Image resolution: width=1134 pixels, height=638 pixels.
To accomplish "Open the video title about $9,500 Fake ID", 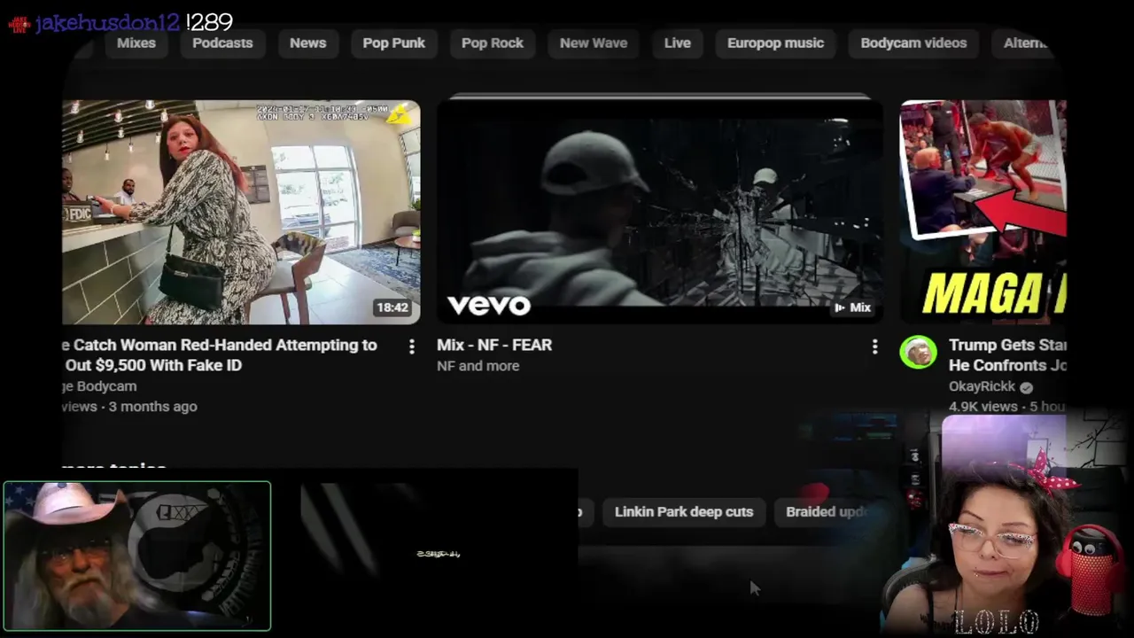I will 220,355.
